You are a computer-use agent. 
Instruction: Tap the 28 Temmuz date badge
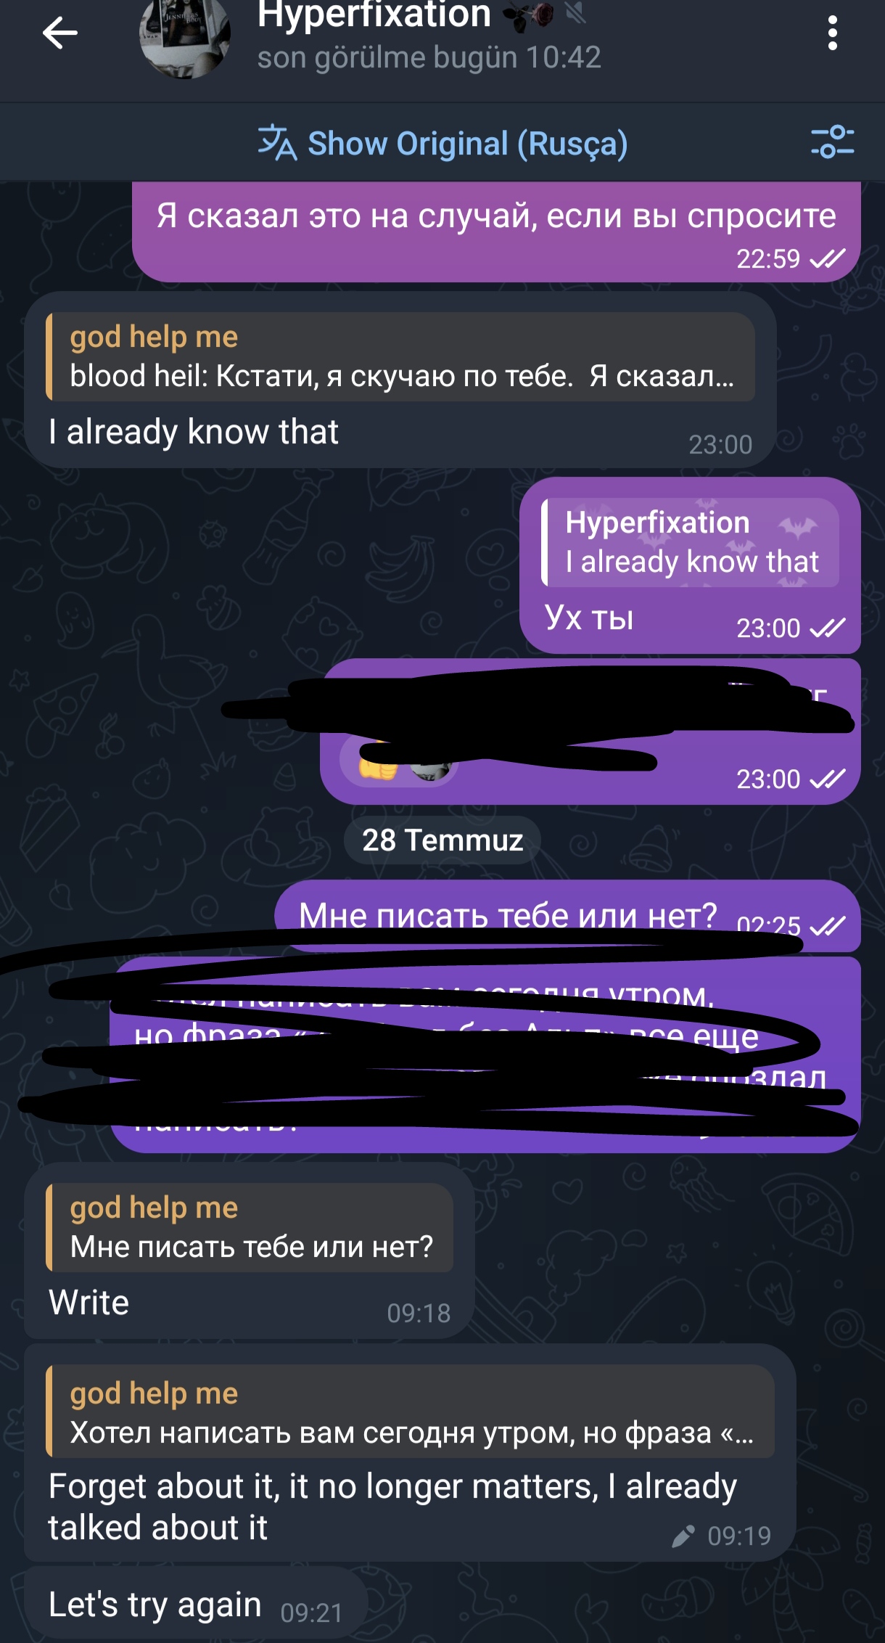click(442, 840)
